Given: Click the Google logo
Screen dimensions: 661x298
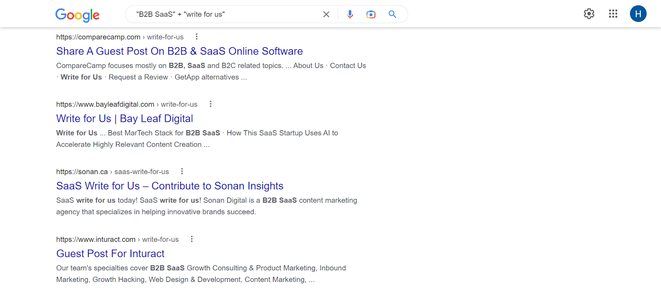Looking at the screenshot, I should (77, 15).
